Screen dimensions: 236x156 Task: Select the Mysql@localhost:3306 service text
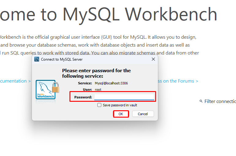(x=111, y=83)
